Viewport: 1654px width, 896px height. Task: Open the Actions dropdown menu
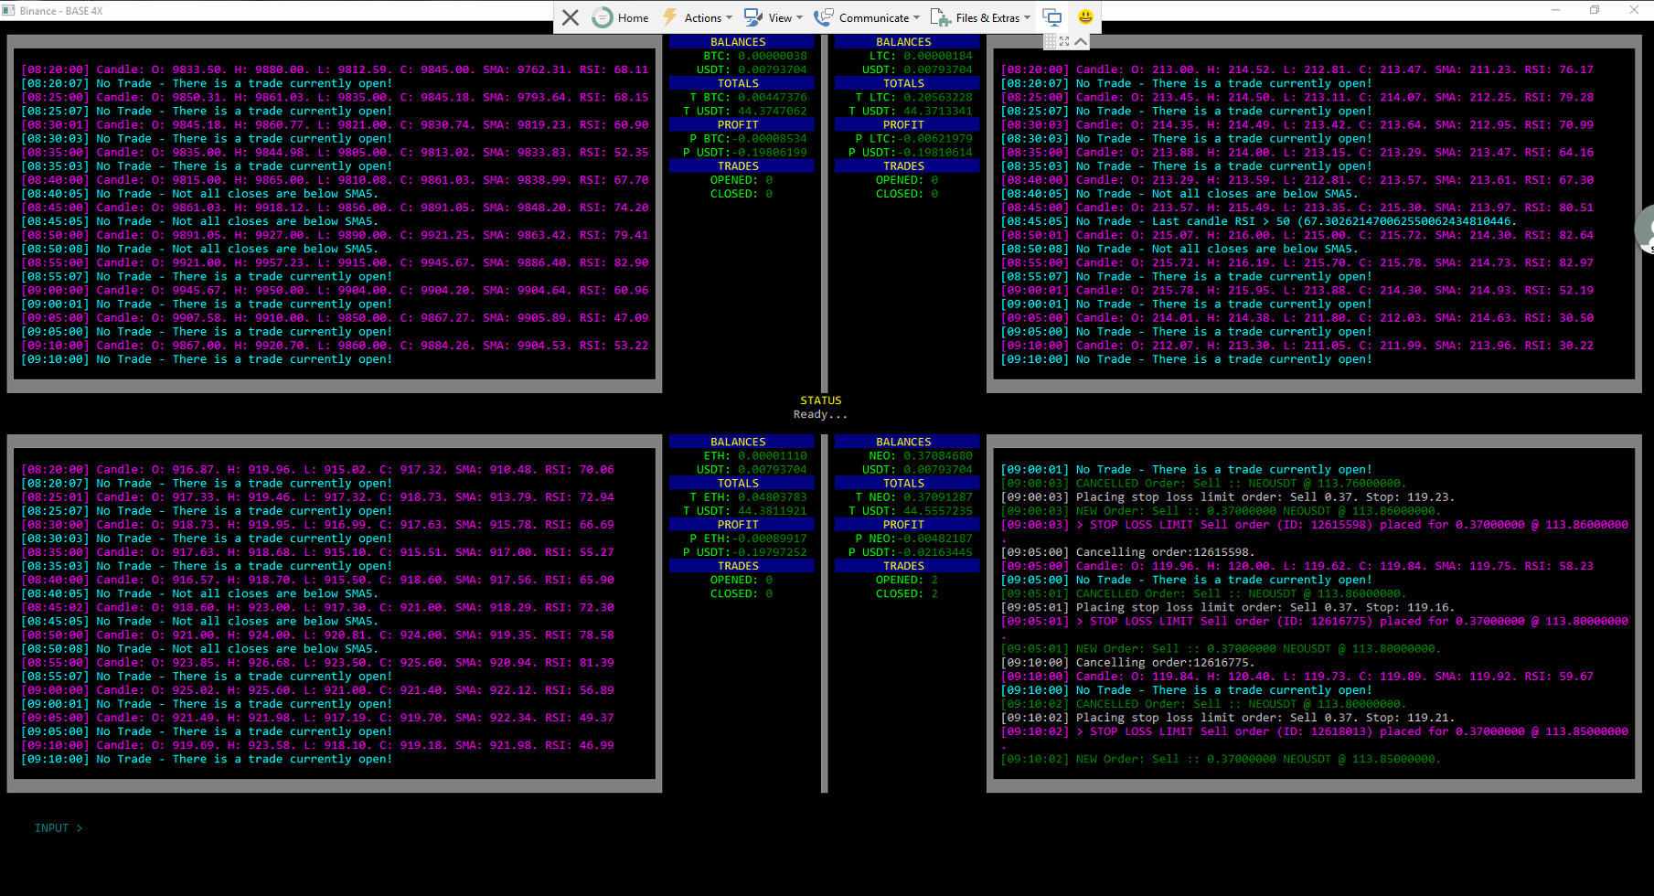click(698, 17)
